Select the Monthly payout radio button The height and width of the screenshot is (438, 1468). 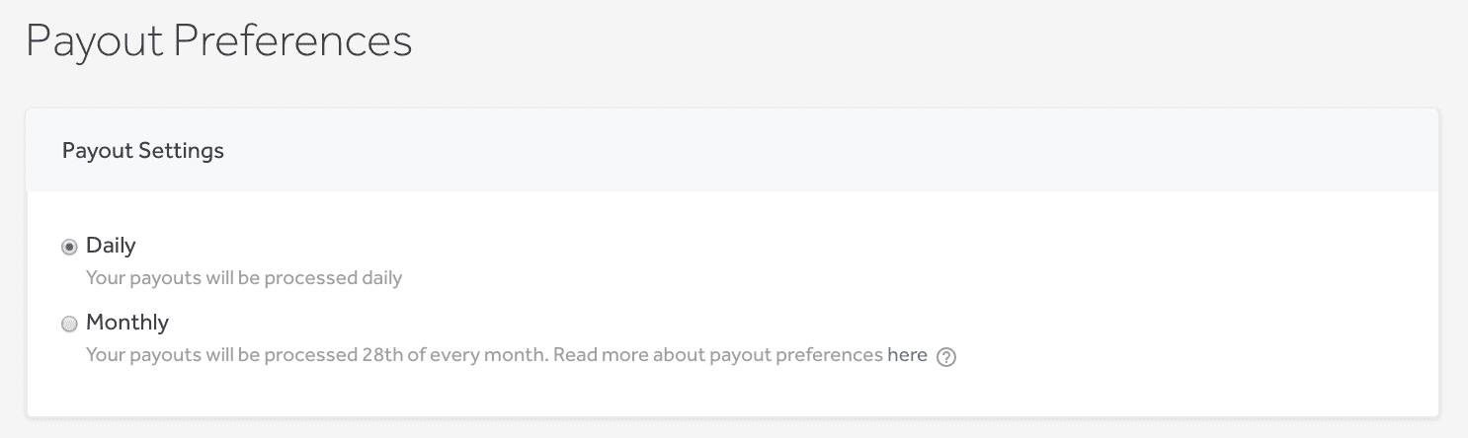click(x=69, y=324)
